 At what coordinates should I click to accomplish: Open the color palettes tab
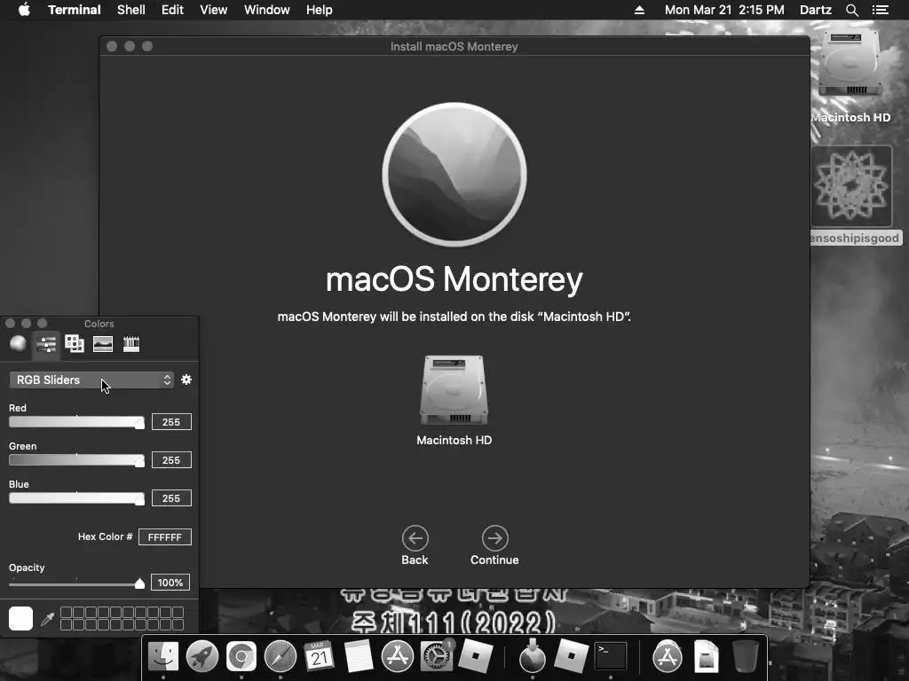(75, 344)
